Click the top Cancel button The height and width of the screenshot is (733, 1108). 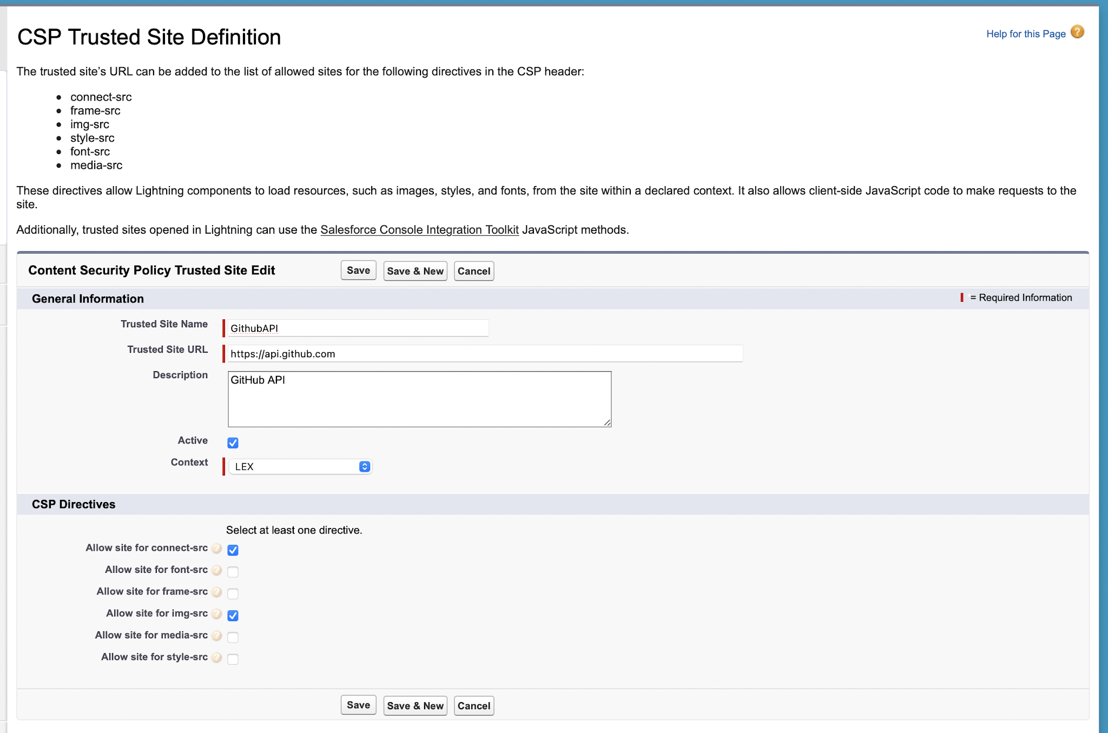coord(473,271)
